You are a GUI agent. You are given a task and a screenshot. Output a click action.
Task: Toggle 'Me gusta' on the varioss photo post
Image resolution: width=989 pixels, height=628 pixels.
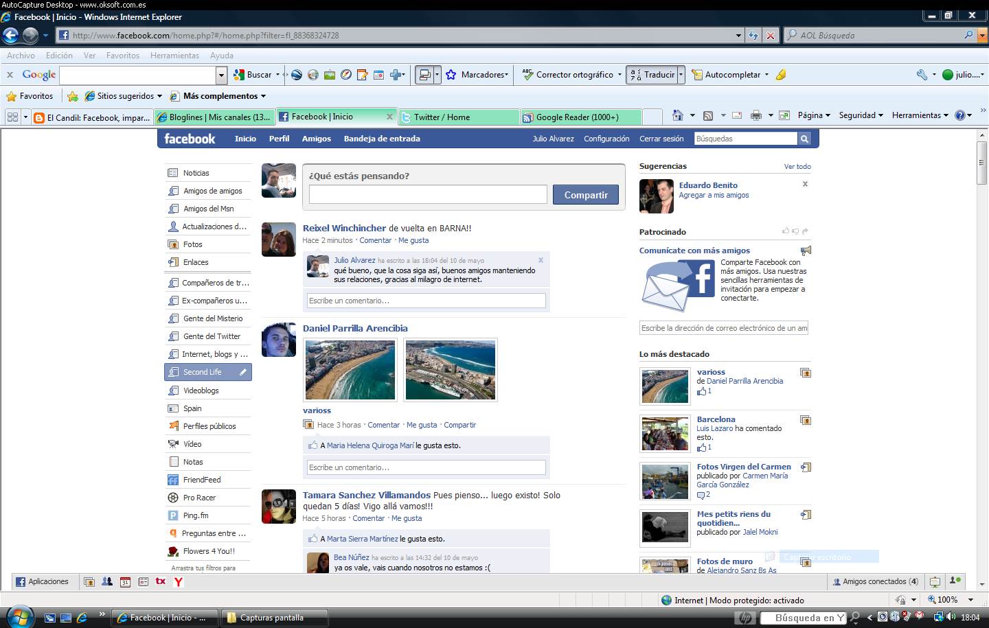[x=422, y=425]
